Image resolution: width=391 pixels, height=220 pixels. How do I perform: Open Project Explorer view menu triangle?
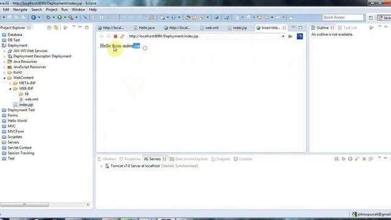pyautogui.click(x=73, y=26)
